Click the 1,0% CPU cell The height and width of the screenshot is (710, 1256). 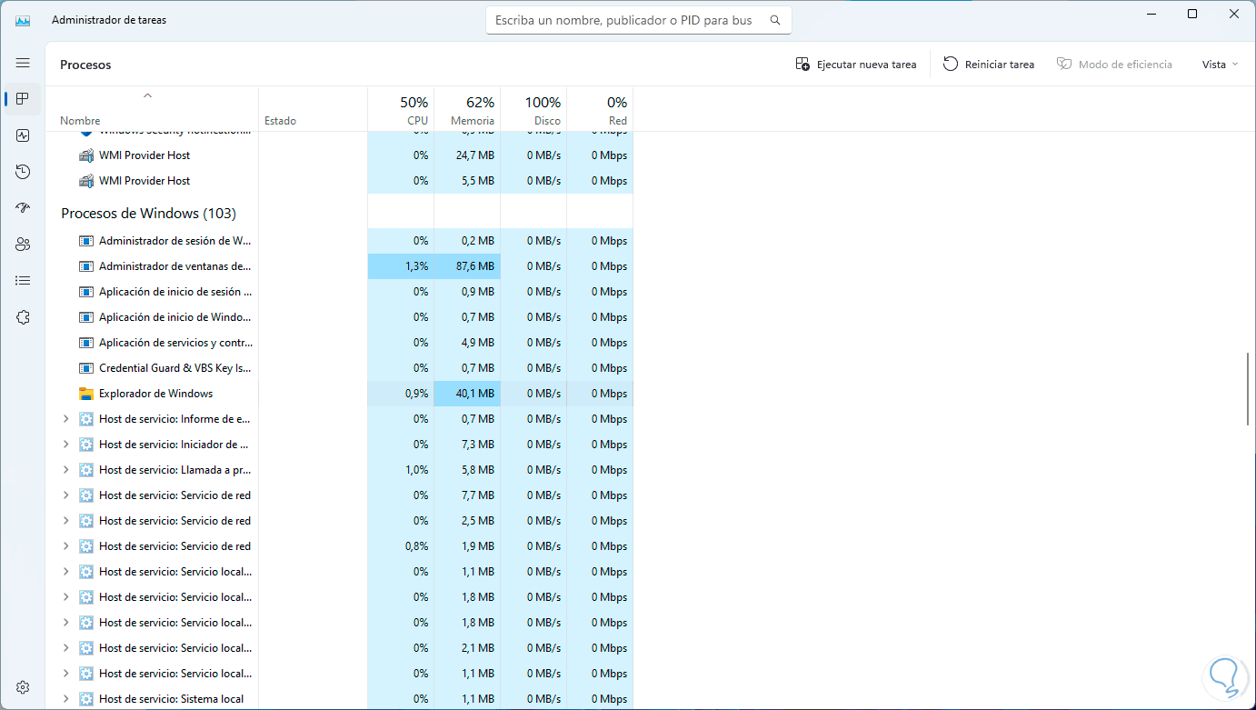pyautogui.click(x=401, y=470)
